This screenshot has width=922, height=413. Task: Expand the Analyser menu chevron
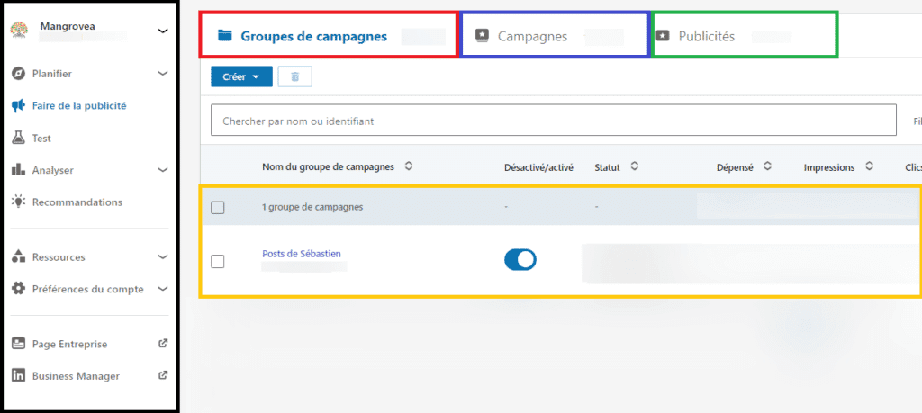coord(163,170)
